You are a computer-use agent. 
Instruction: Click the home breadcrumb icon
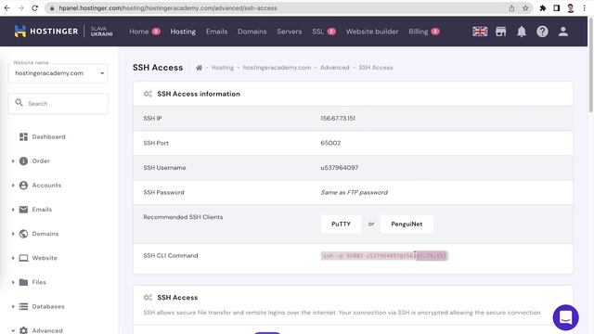tap(199, 68)
